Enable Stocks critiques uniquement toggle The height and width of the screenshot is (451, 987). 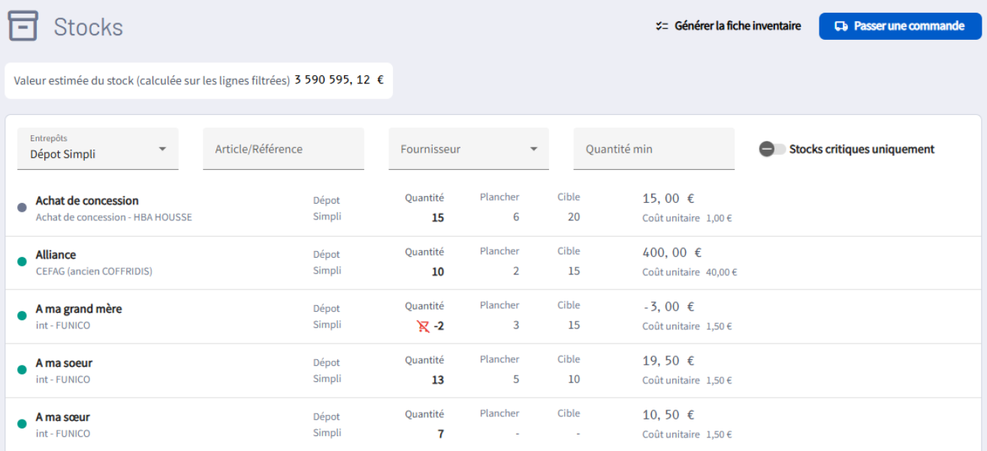coord(772,149)
